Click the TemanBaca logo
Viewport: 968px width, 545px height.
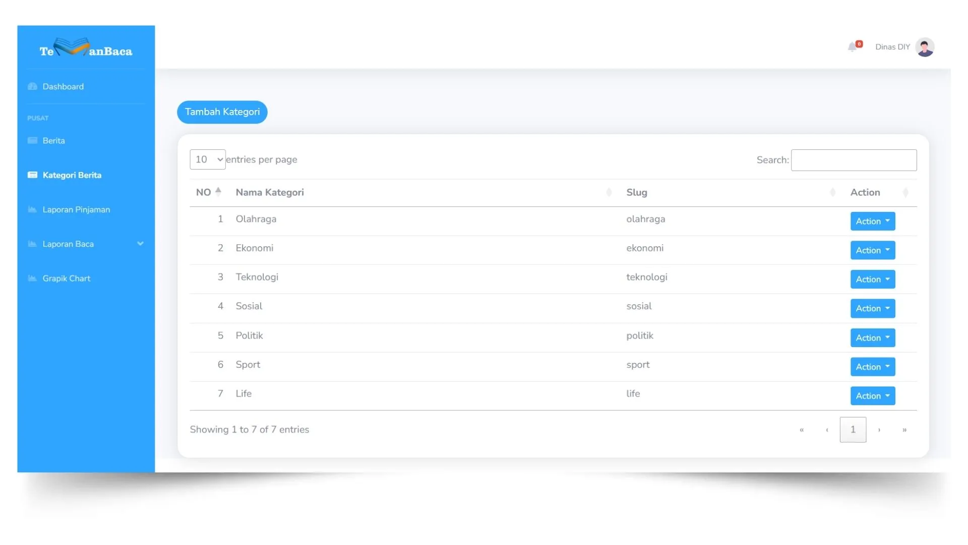coord(86,49)
